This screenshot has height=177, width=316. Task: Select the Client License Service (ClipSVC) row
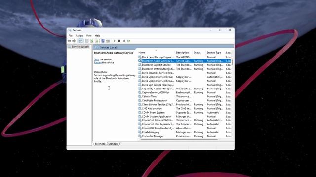pyautogui.click(x=184, y=104)
